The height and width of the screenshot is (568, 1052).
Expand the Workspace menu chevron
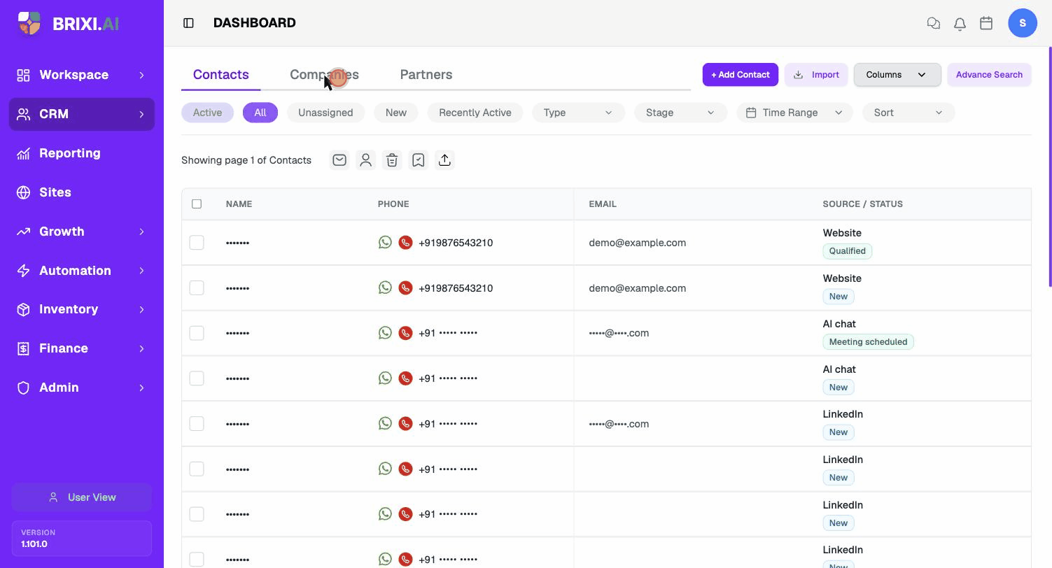141,75
